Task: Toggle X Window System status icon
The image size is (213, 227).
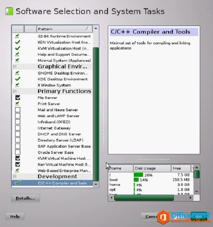Action: [x=17, y=85]
